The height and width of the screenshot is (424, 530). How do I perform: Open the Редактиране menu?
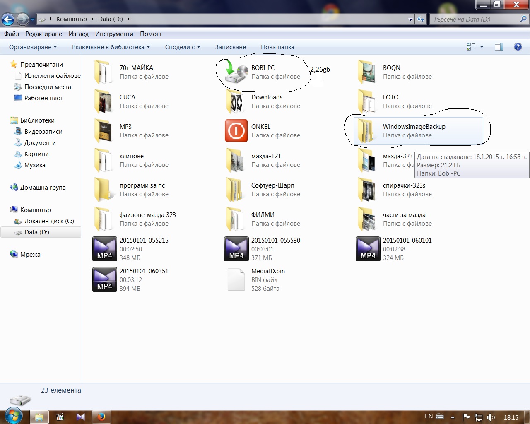(x=43, y=34)
